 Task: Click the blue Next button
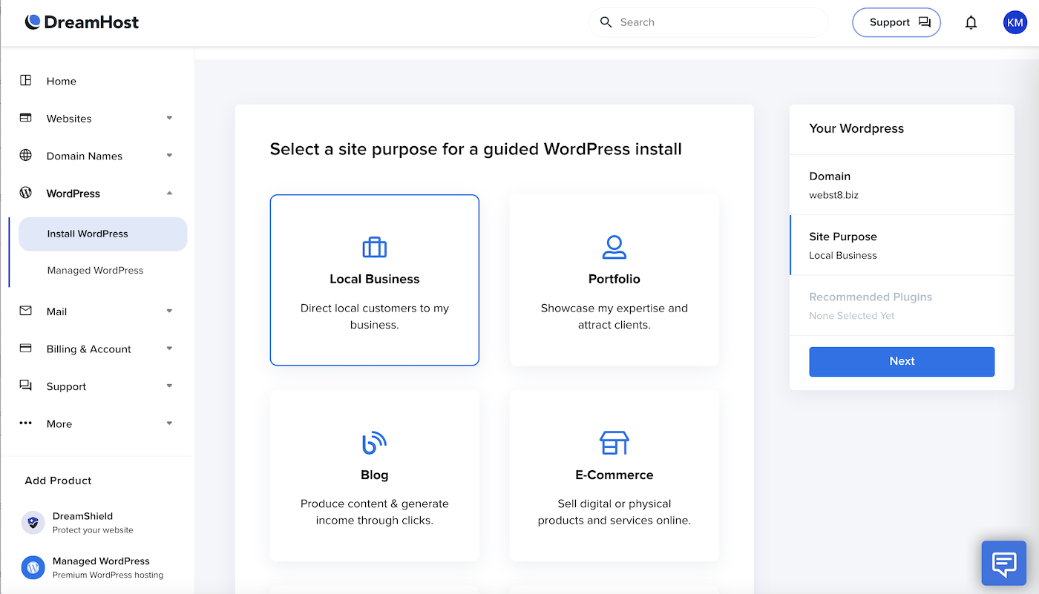[902, 361]
